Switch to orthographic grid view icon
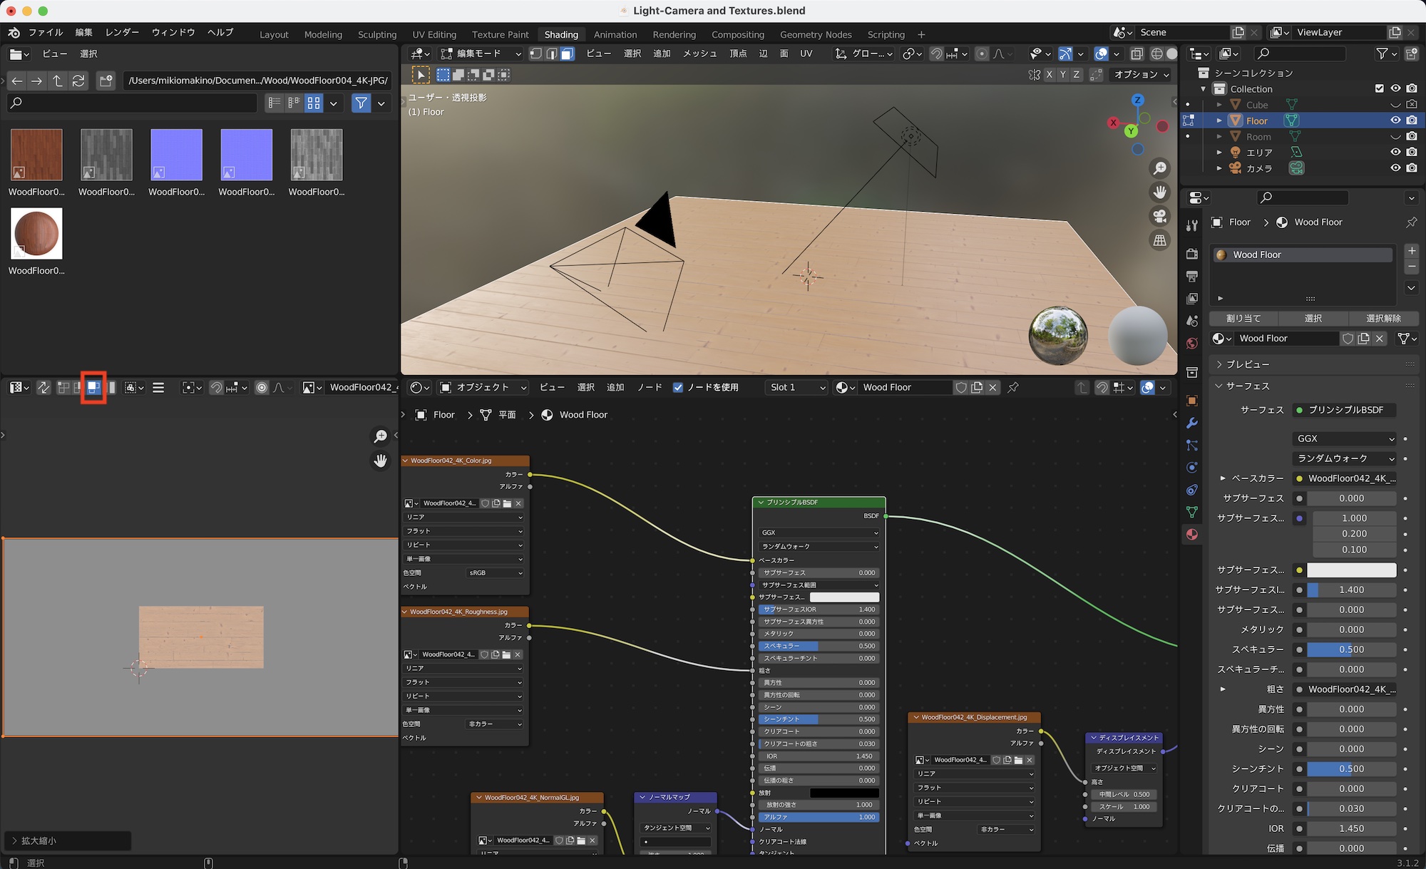 (1160, 240)
